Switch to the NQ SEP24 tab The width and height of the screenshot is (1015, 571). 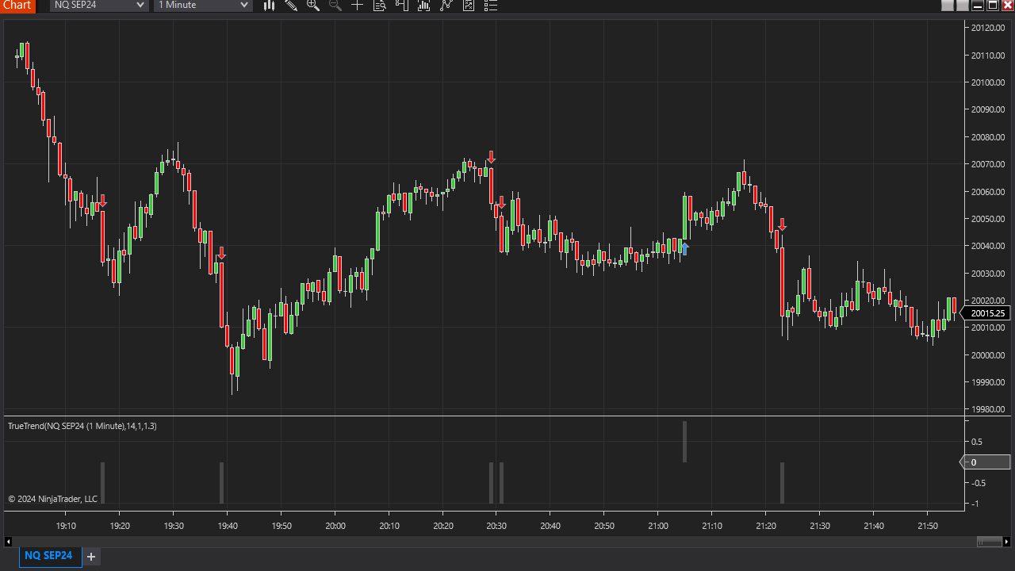coord(48,556)
